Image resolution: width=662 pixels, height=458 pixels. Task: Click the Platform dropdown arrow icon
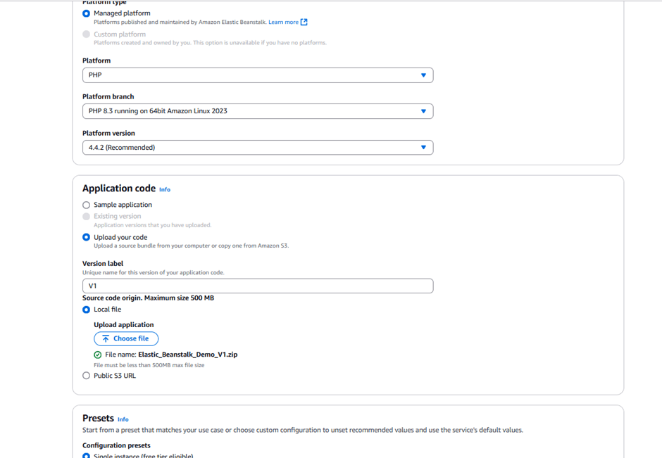point(423,75)
